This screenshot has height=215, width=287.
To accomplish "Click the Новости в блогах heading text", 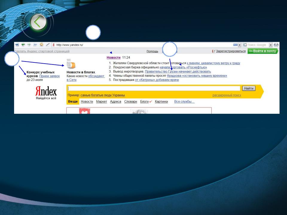I will click(x=81, y=72).
